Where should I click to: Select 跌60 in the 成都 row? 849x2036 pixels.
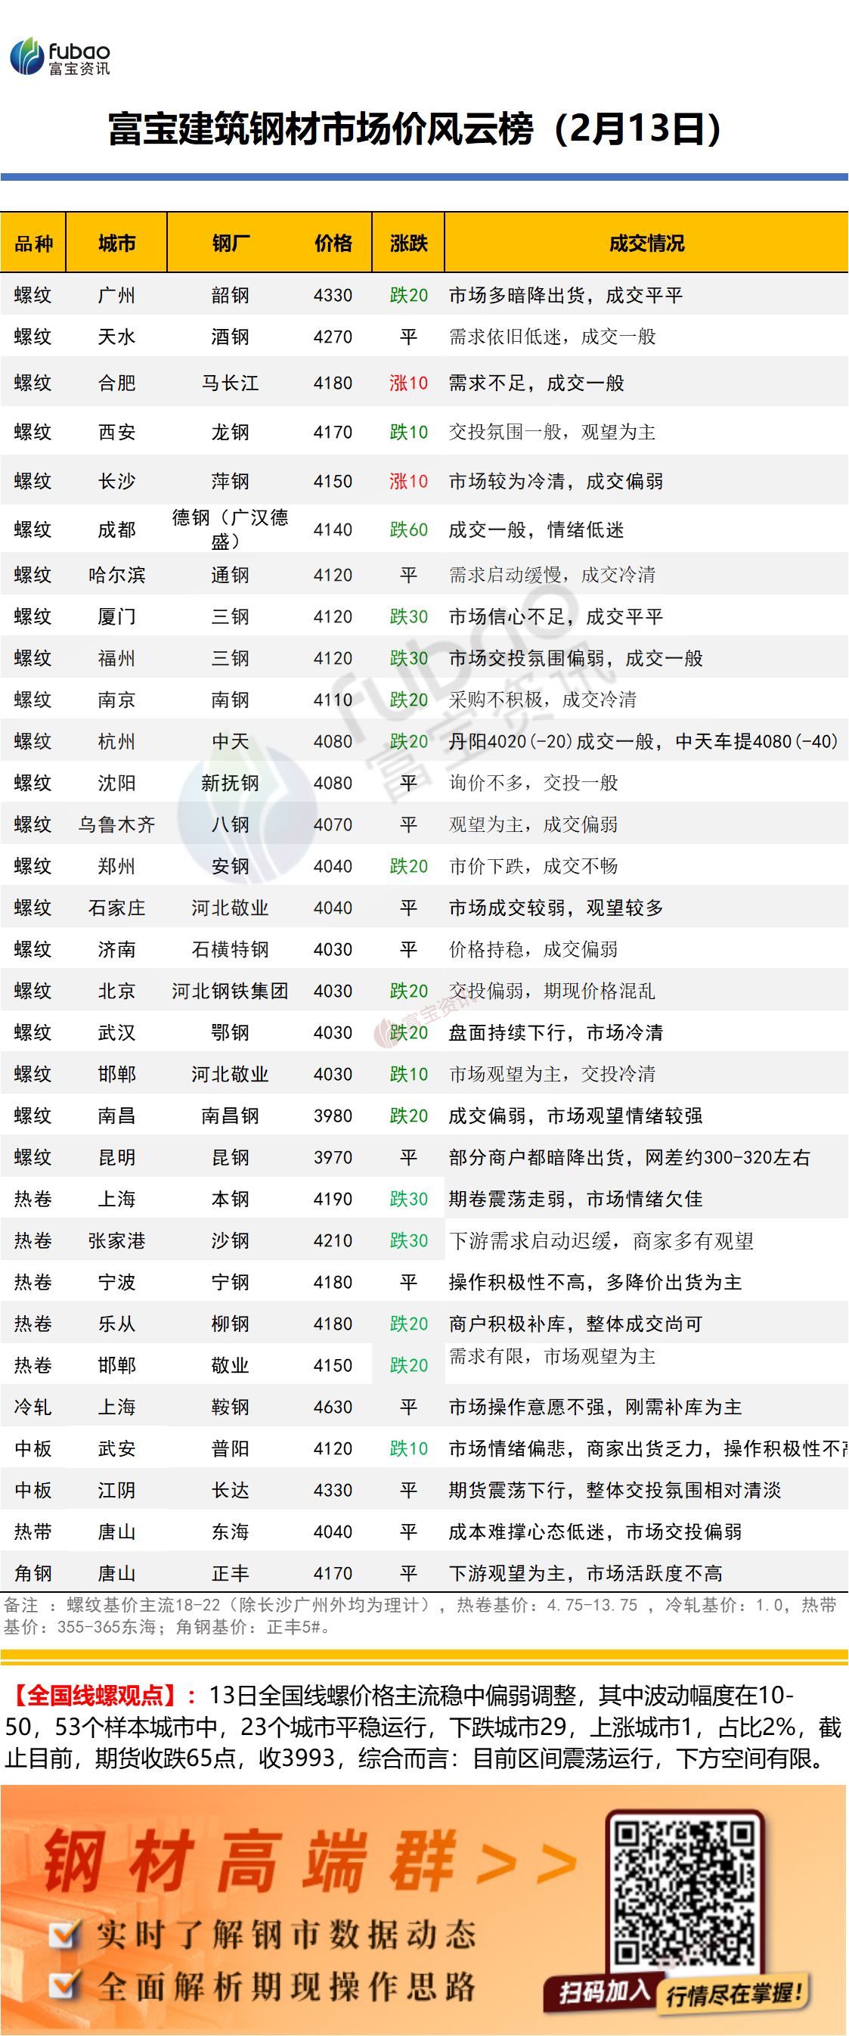(x=408, y=529)
